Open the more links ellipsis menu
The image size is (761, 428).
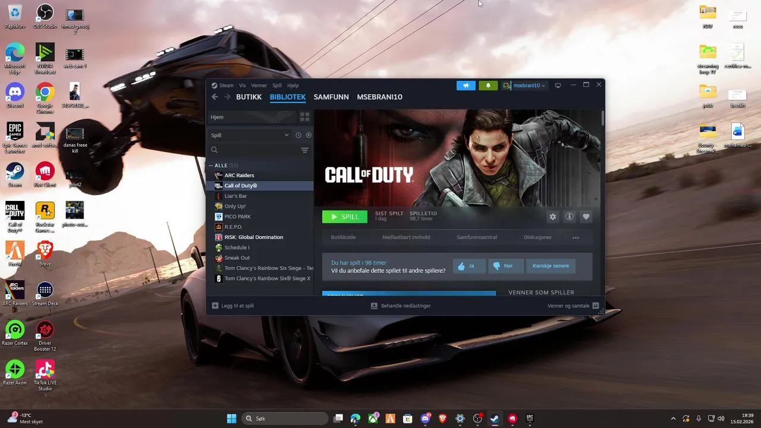click(576, 237)
